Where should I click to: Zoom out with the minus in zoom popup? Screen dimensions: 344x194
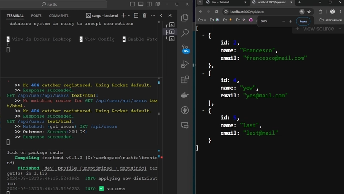point(283,21)
